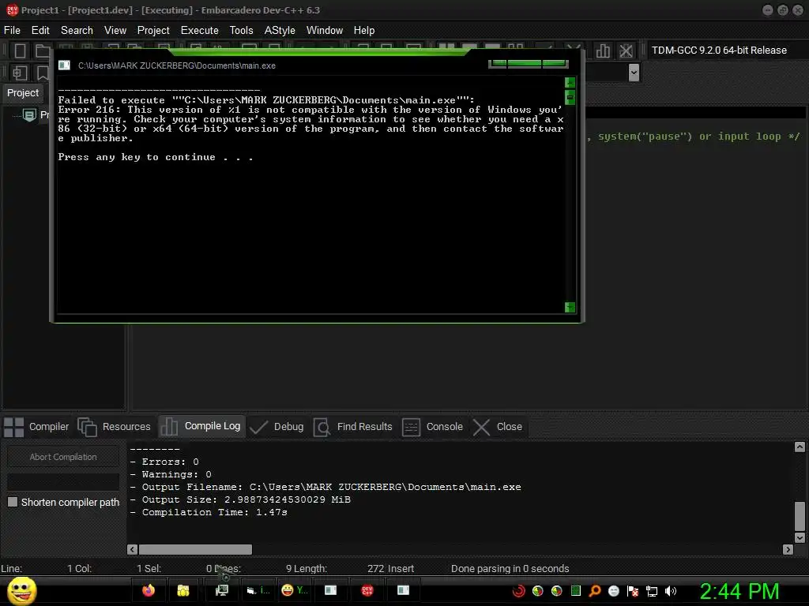Open the View menu
The image size is (809, 606).
[x=115, y=31]
